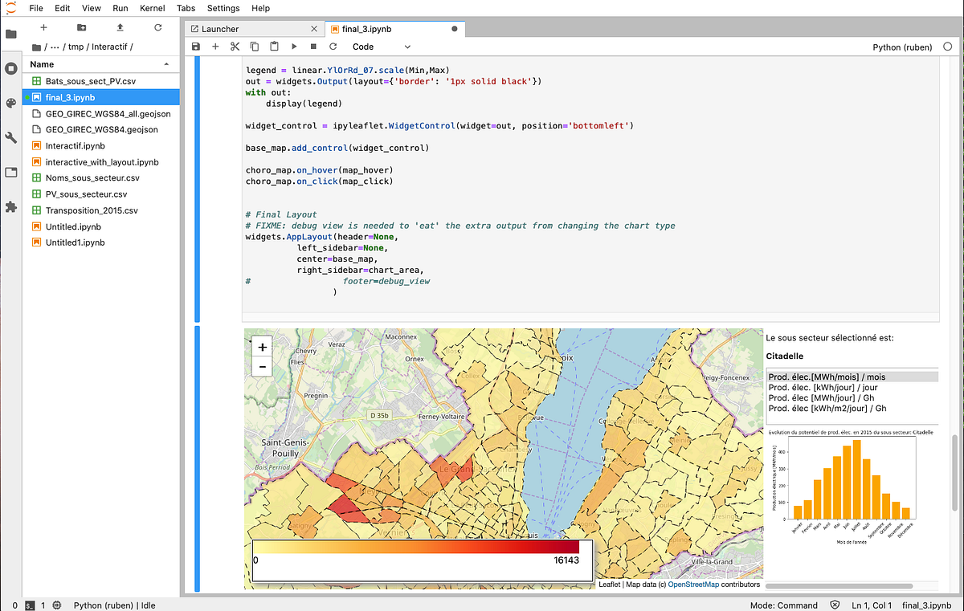Open the OpenStreetMap contributors link
The width and height of the screenshot is (964, 611).
click(693, 584)
